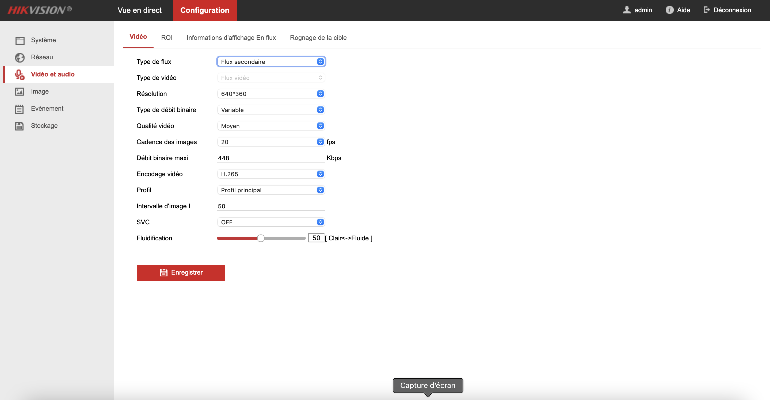Switch to the ROI tab
The image size is (770, 400).
pos(166,37)
